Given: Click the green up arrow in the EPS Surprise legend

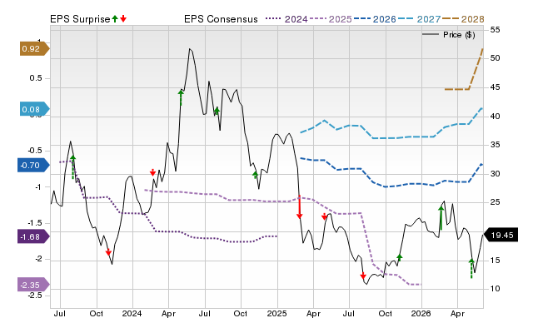Looking at the screenshot, I should click(x=115, y=18).
